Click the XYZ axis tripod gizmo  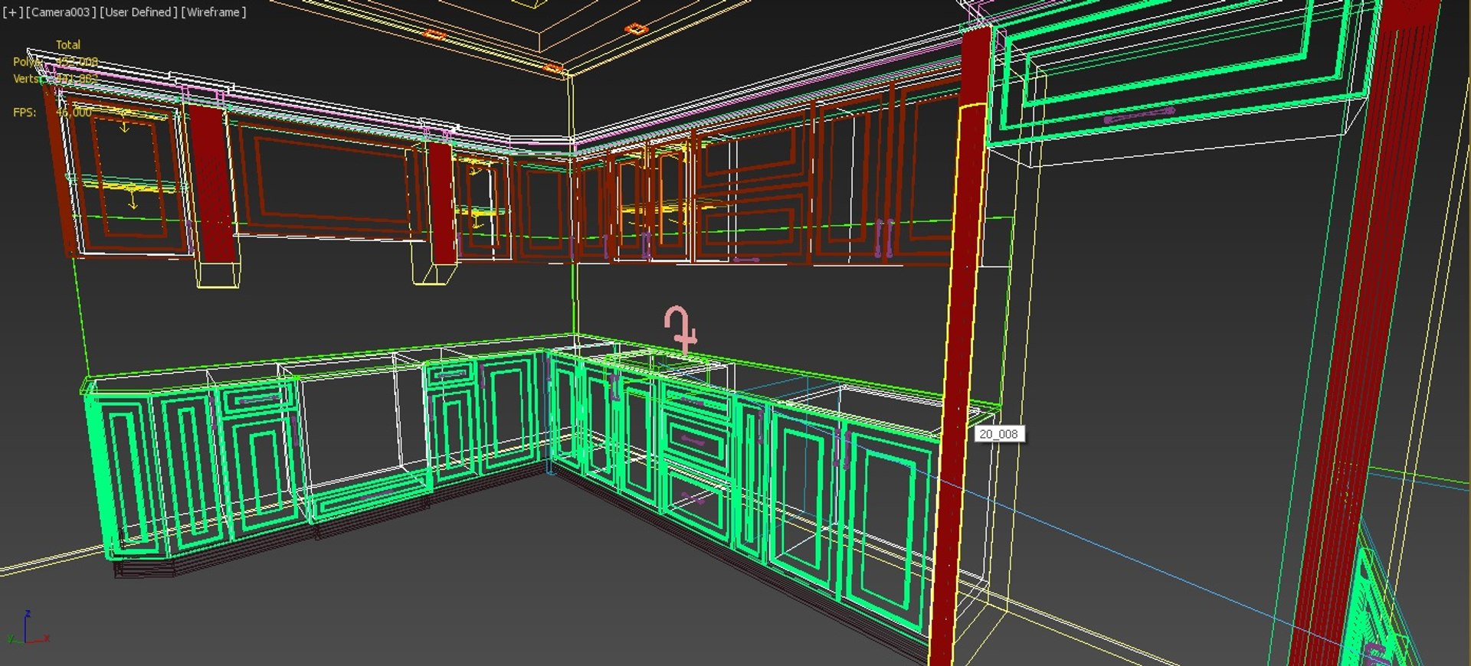pyautogui.click(x=28, y=628)
